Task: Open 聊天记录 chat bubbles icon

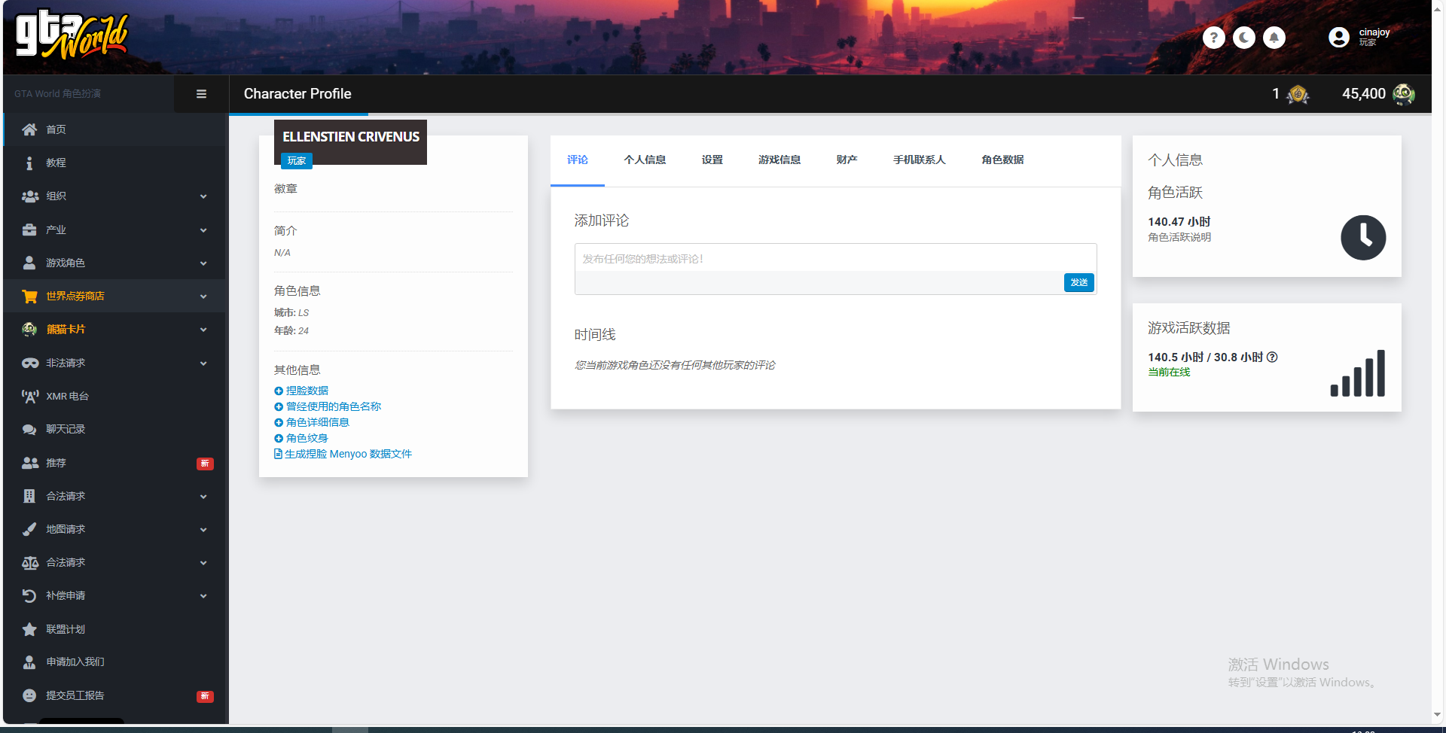Action: point(29,429)
